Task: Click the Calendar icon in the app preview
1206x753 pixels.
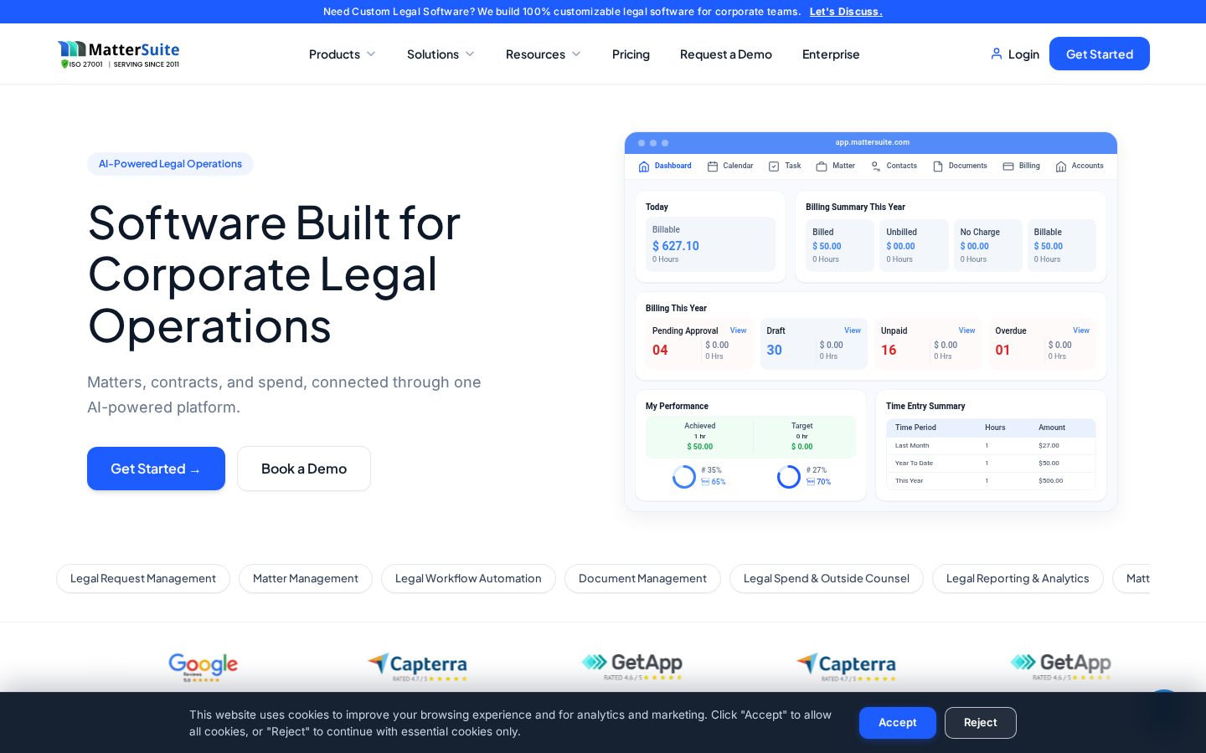Action: click(x=713, y=166)
